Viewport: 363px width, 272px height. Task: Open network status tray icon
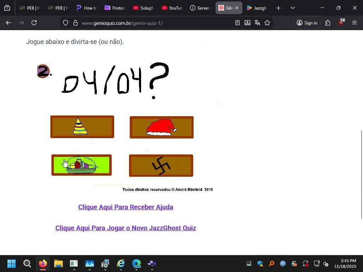click(317, 263)
